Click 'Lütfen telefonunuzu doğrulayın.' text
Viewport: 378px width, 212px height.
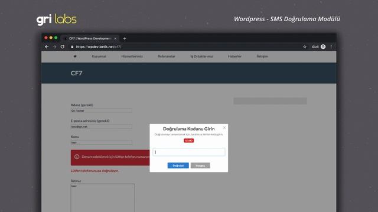pos(94,171)
